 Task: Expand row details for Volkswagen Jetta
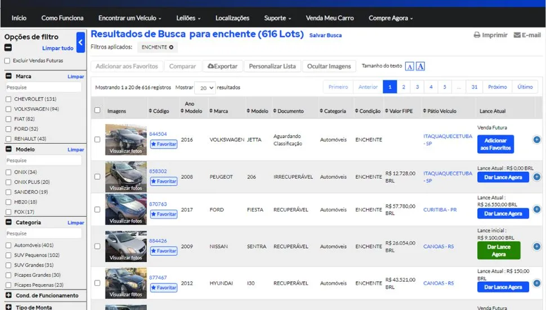click(536, 140)
